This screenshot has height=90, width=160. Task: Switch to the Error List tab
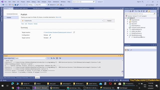32,77
